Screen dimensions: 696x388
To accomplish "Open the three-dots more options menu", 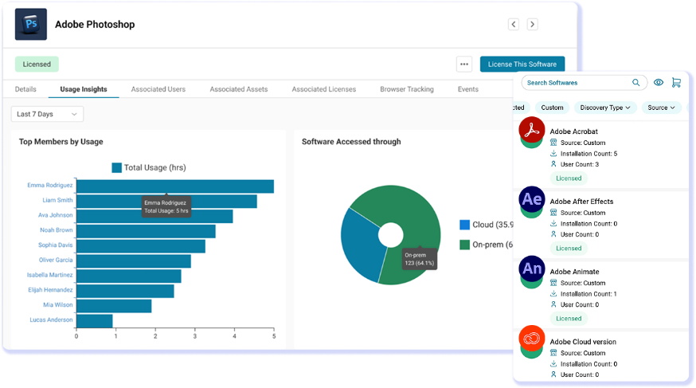I will [464, 64].
